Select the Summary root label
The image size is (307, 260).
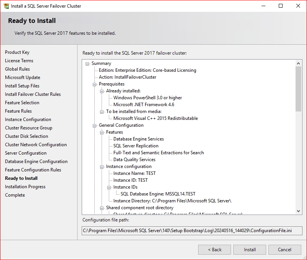point(101,63)
